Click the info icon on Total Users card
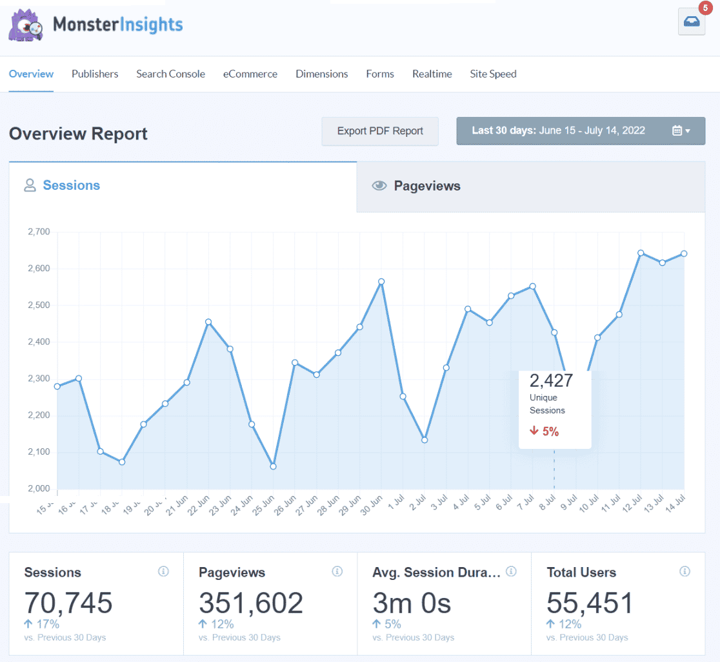This screenshot has height=662, width=720. click(x=685, y=572)
